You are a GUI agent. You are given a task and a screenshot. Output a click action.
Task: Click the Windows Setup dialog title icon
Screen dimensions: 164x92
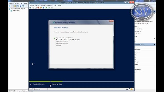pyautogui.click(x=54, y=22)
